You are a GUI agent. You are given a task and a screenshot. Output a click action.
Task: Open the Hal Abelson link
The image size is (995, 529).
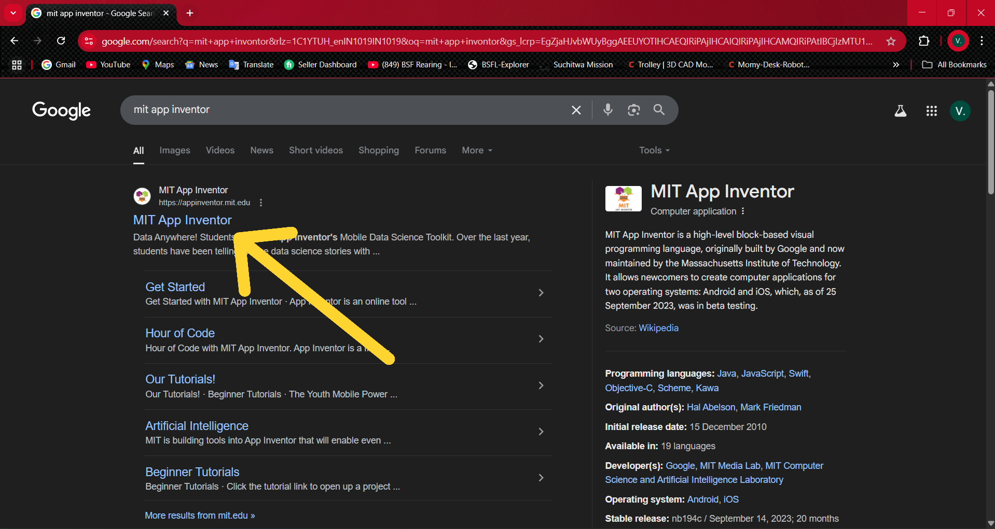pos(711,407)
